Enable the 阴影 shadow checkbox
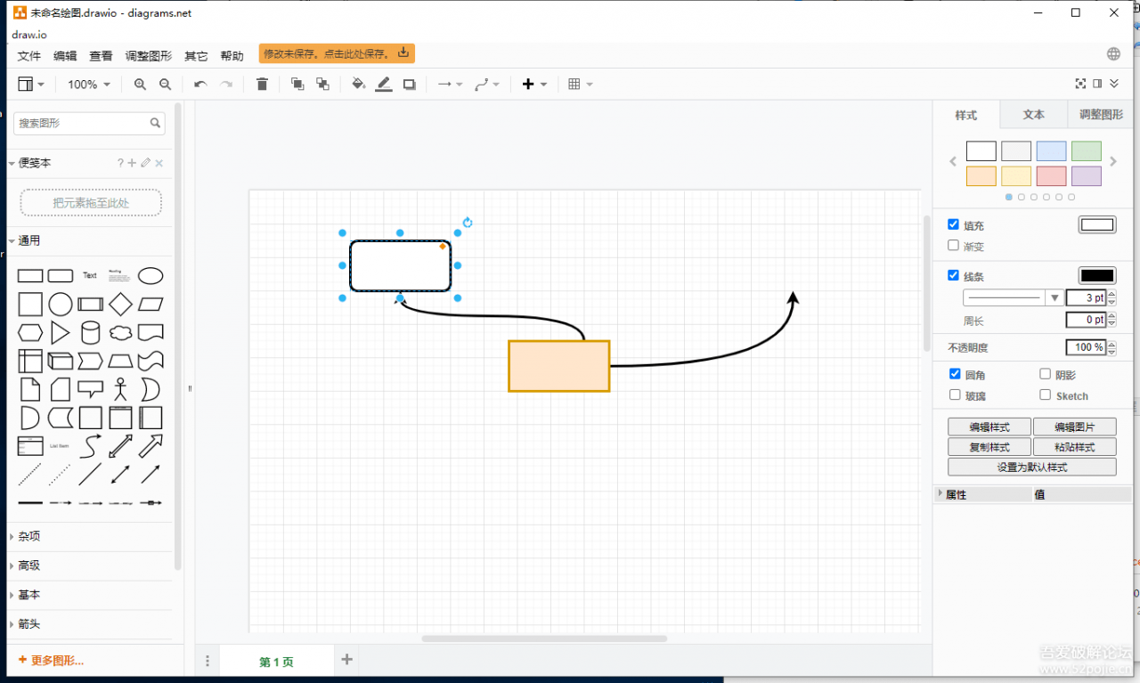The image size is (1140, 683). click(x=1046, y=375)
